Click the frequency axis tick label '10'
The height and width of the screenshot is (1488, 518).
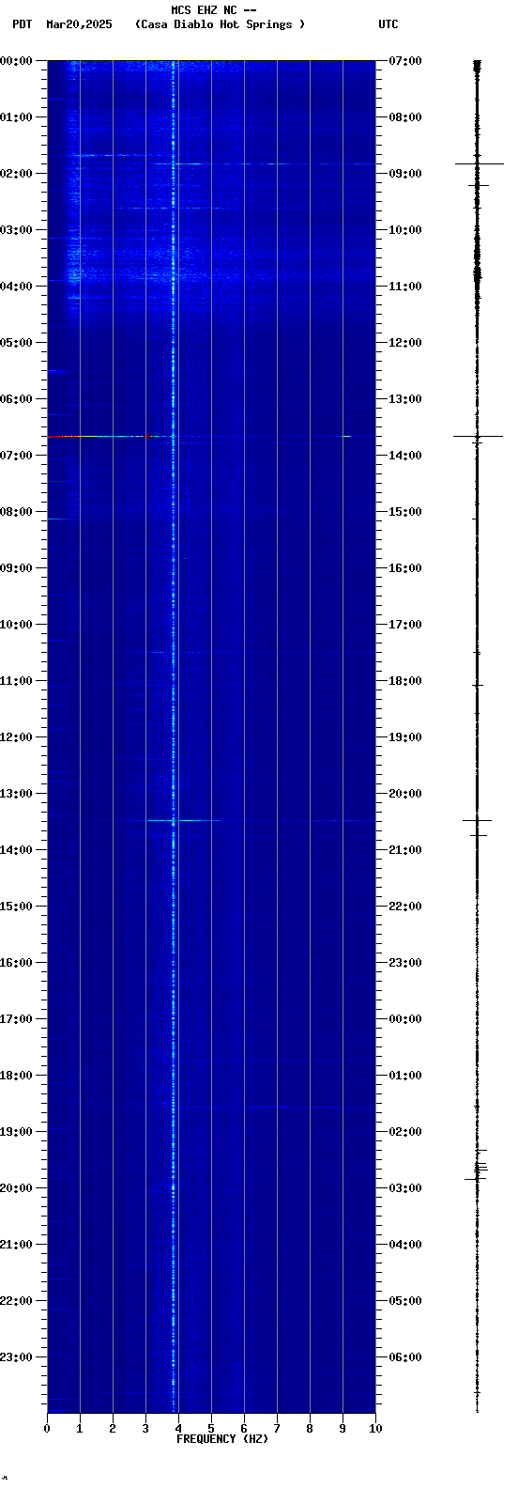375,1429
